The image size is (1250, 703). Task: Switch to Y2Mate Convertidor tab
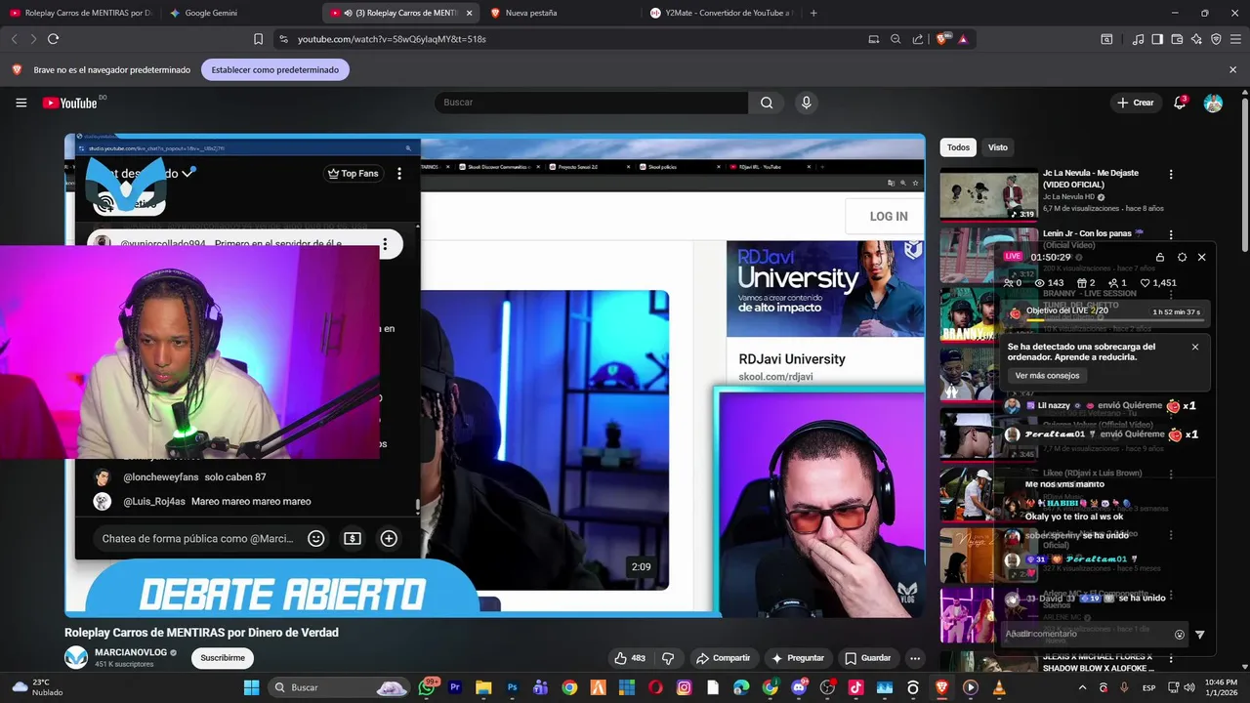(720, 13)
